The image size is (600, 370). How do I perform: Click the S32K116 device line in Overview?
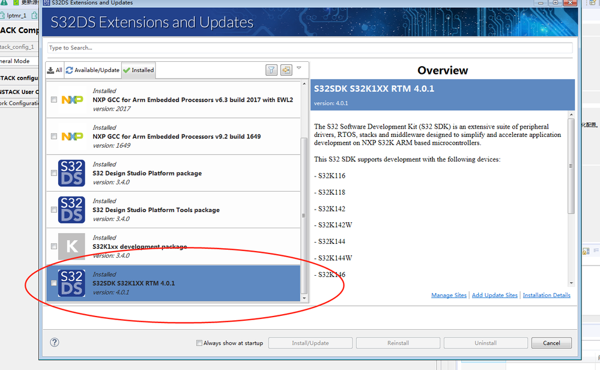tap(330, 175)
